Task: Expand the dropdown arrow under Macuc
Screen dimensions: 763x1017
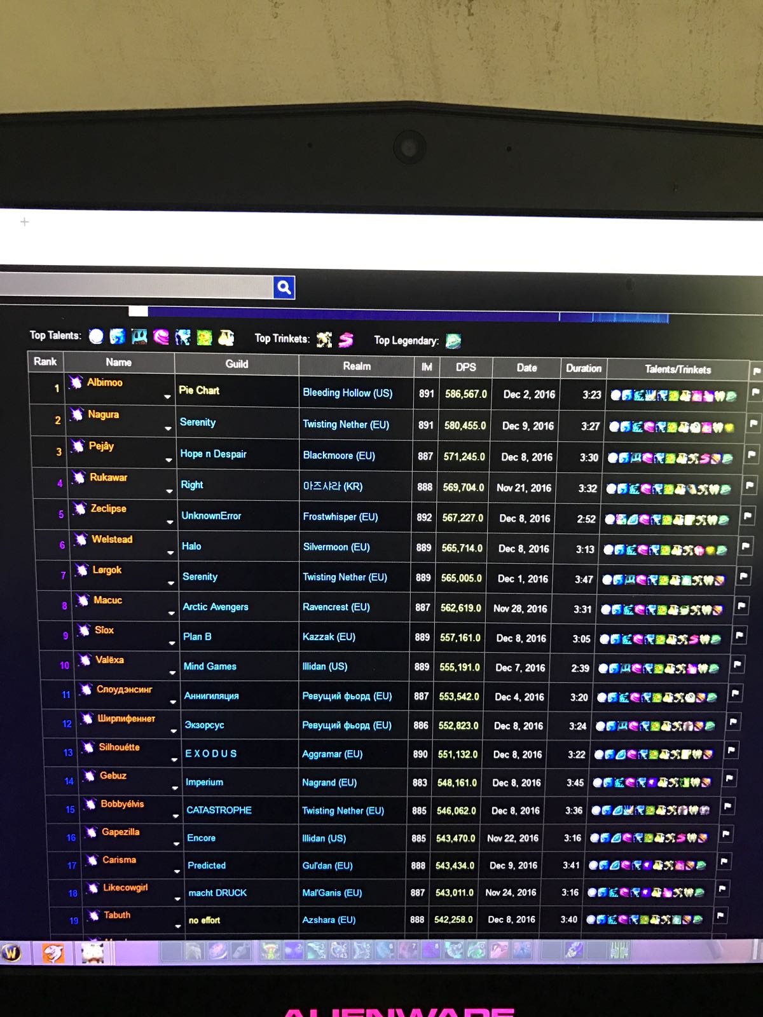Action: click(x=171, y=613)
